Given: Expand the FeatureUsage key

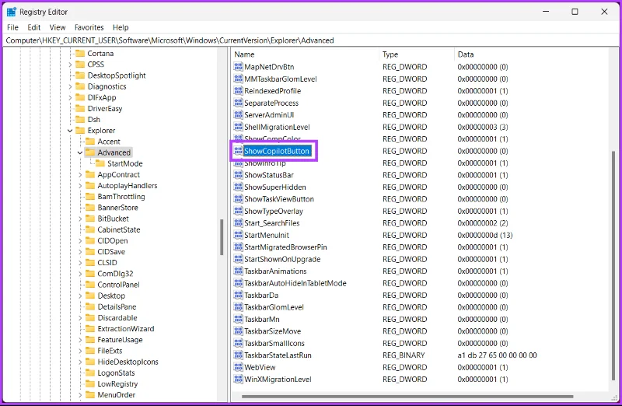Looking at the screenshot, I should pos(80,340).
